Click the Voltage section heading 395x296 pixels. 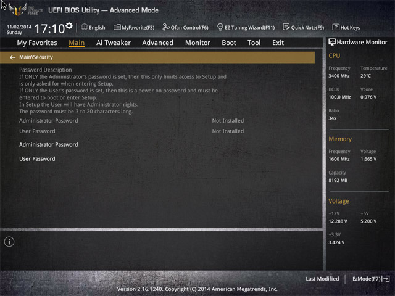[x=339, y=201]
